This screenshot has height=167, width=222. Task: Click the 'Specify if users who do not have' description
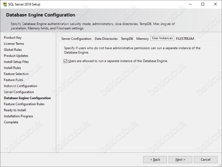coord(132,50)
